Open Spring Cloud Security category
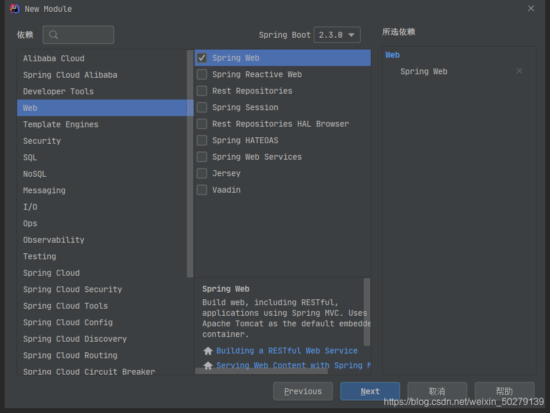The image size is (550, 413). [x=102, y=289]
